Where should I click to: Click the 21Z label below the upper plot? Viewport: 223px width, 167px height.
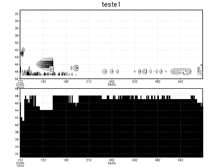[x=89, y=82]
